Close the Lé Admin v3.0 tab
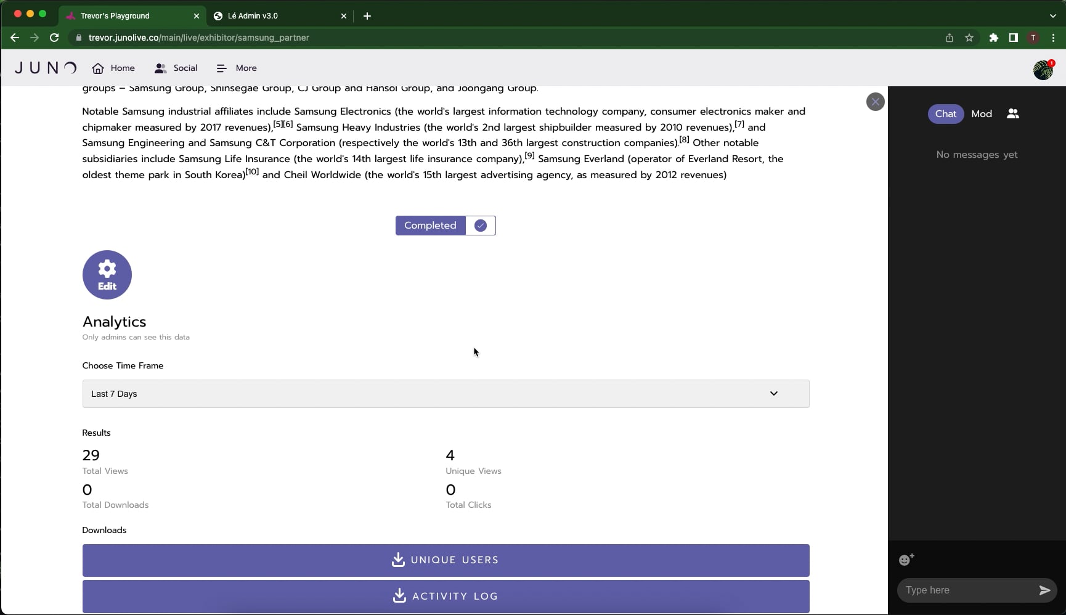The image size is (1066, 615). pyautogui.click(x=344, y=16)
